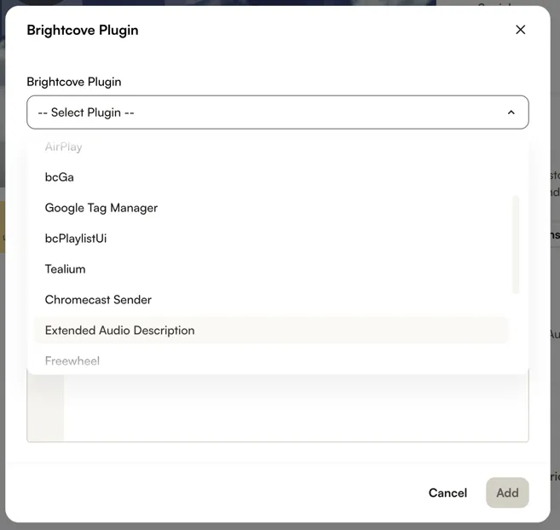Select Chromecast Sender option
The width and height of the screenshot is (560, 530).
(x=271, y=300)
